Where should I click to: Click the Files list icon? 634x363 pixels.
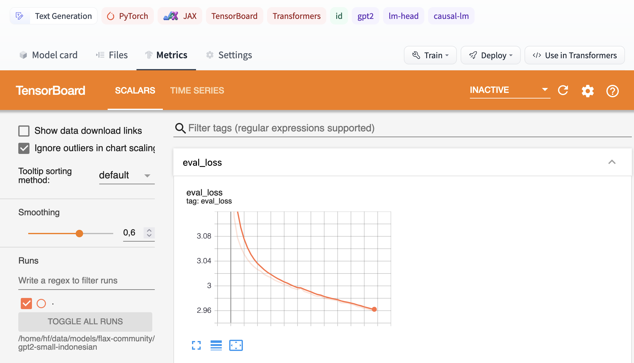point(100,55)
